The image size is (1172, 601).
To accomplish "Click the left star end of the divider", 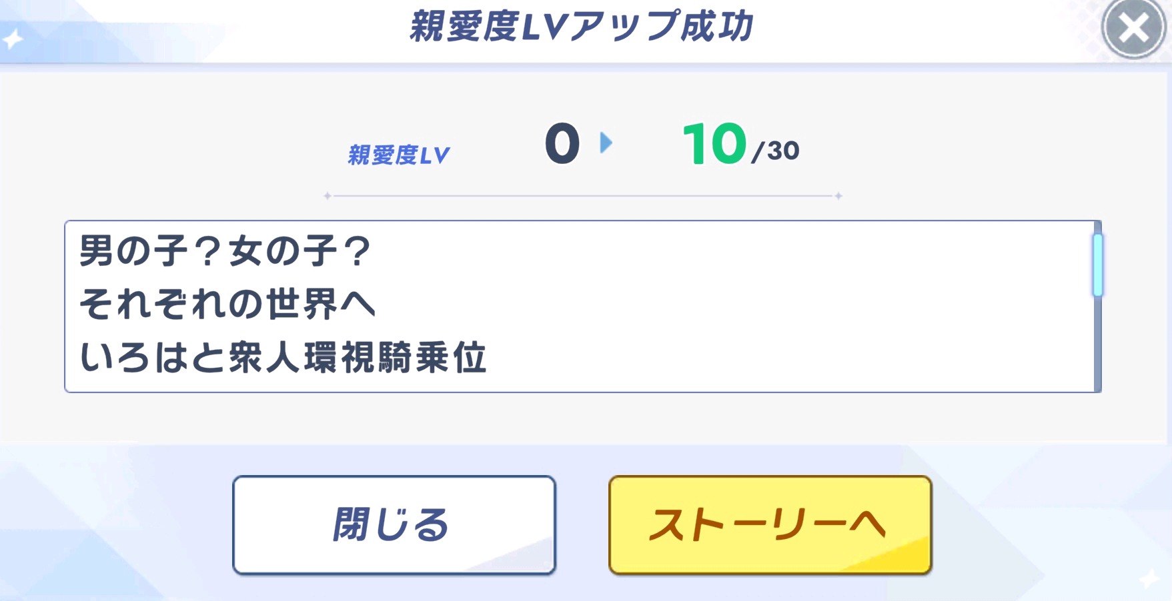I will [328, 196].
